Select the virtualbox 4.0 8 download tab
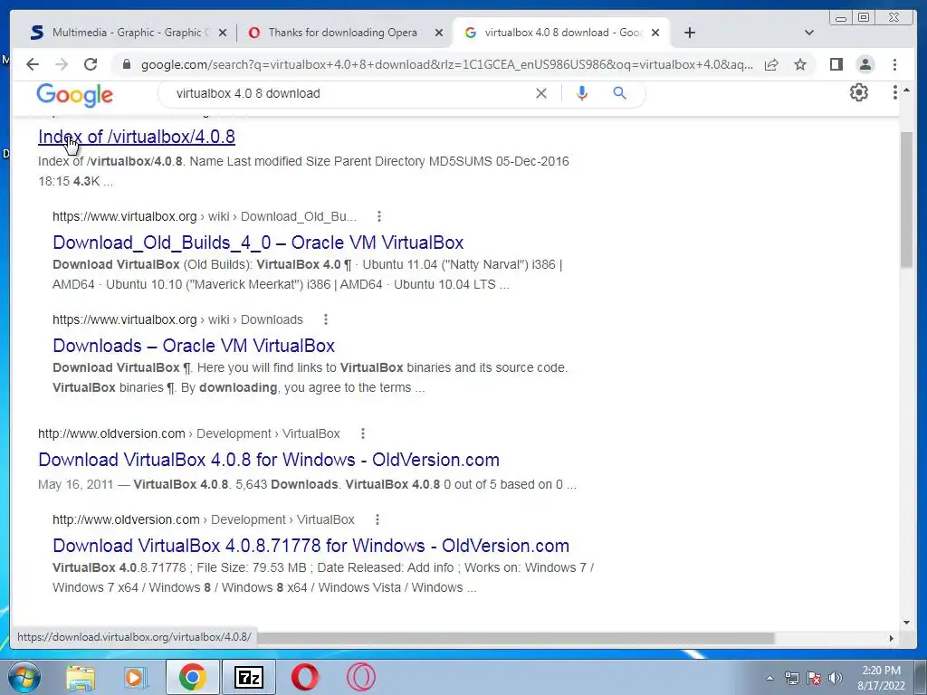Screen dimensions: 927x695 (x=560, y=33)
